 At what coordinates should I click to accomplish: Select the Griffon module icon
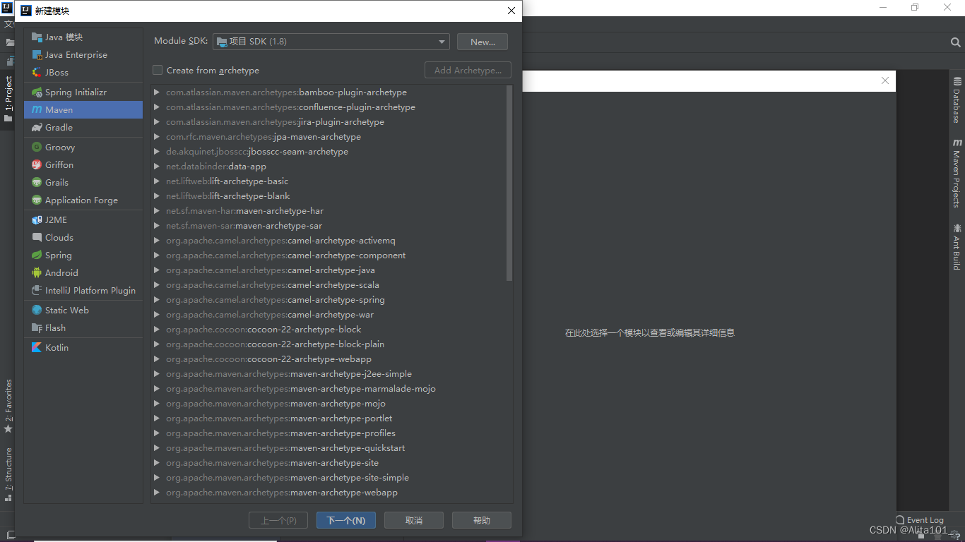(37, 165)
